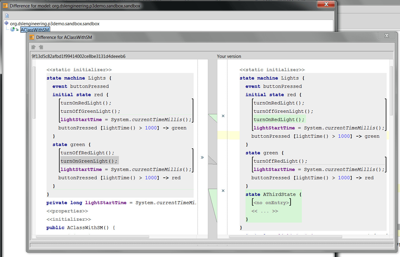Select the org.dslengineering.p3demo.sandbox.sandbox root node

[55, 23]
